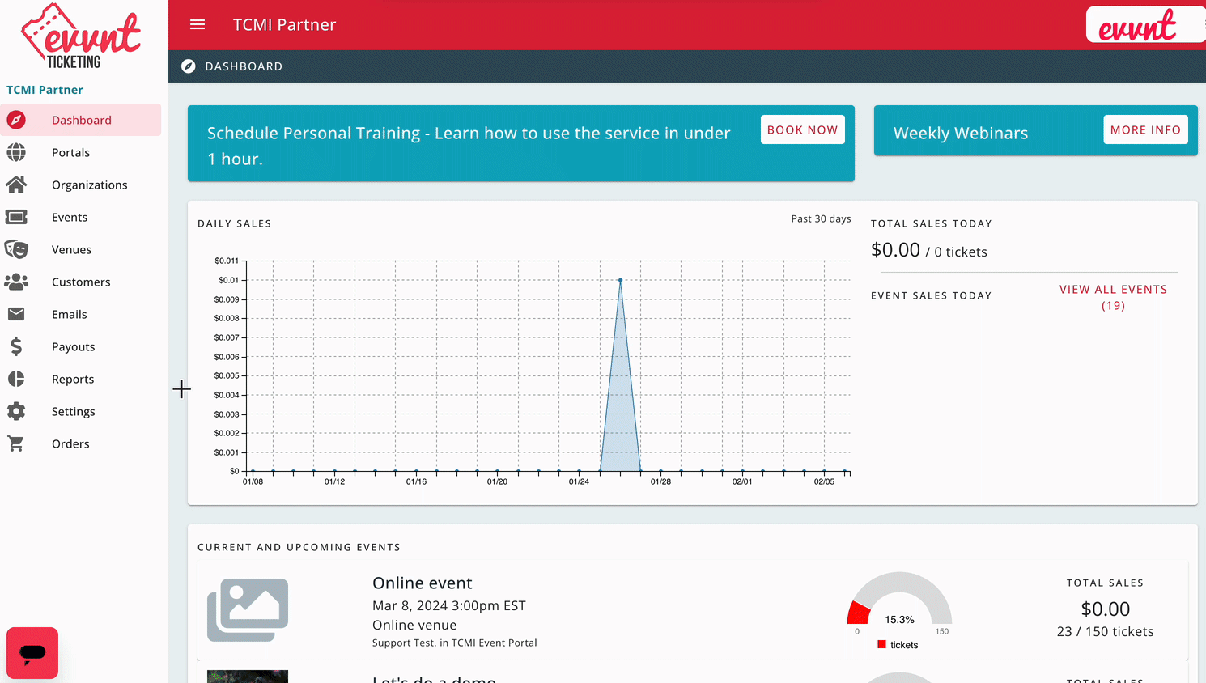Open the Reports menu item
Image resolution: width=1206 pixels, height=683 pixels.
[x=81, y=379]
